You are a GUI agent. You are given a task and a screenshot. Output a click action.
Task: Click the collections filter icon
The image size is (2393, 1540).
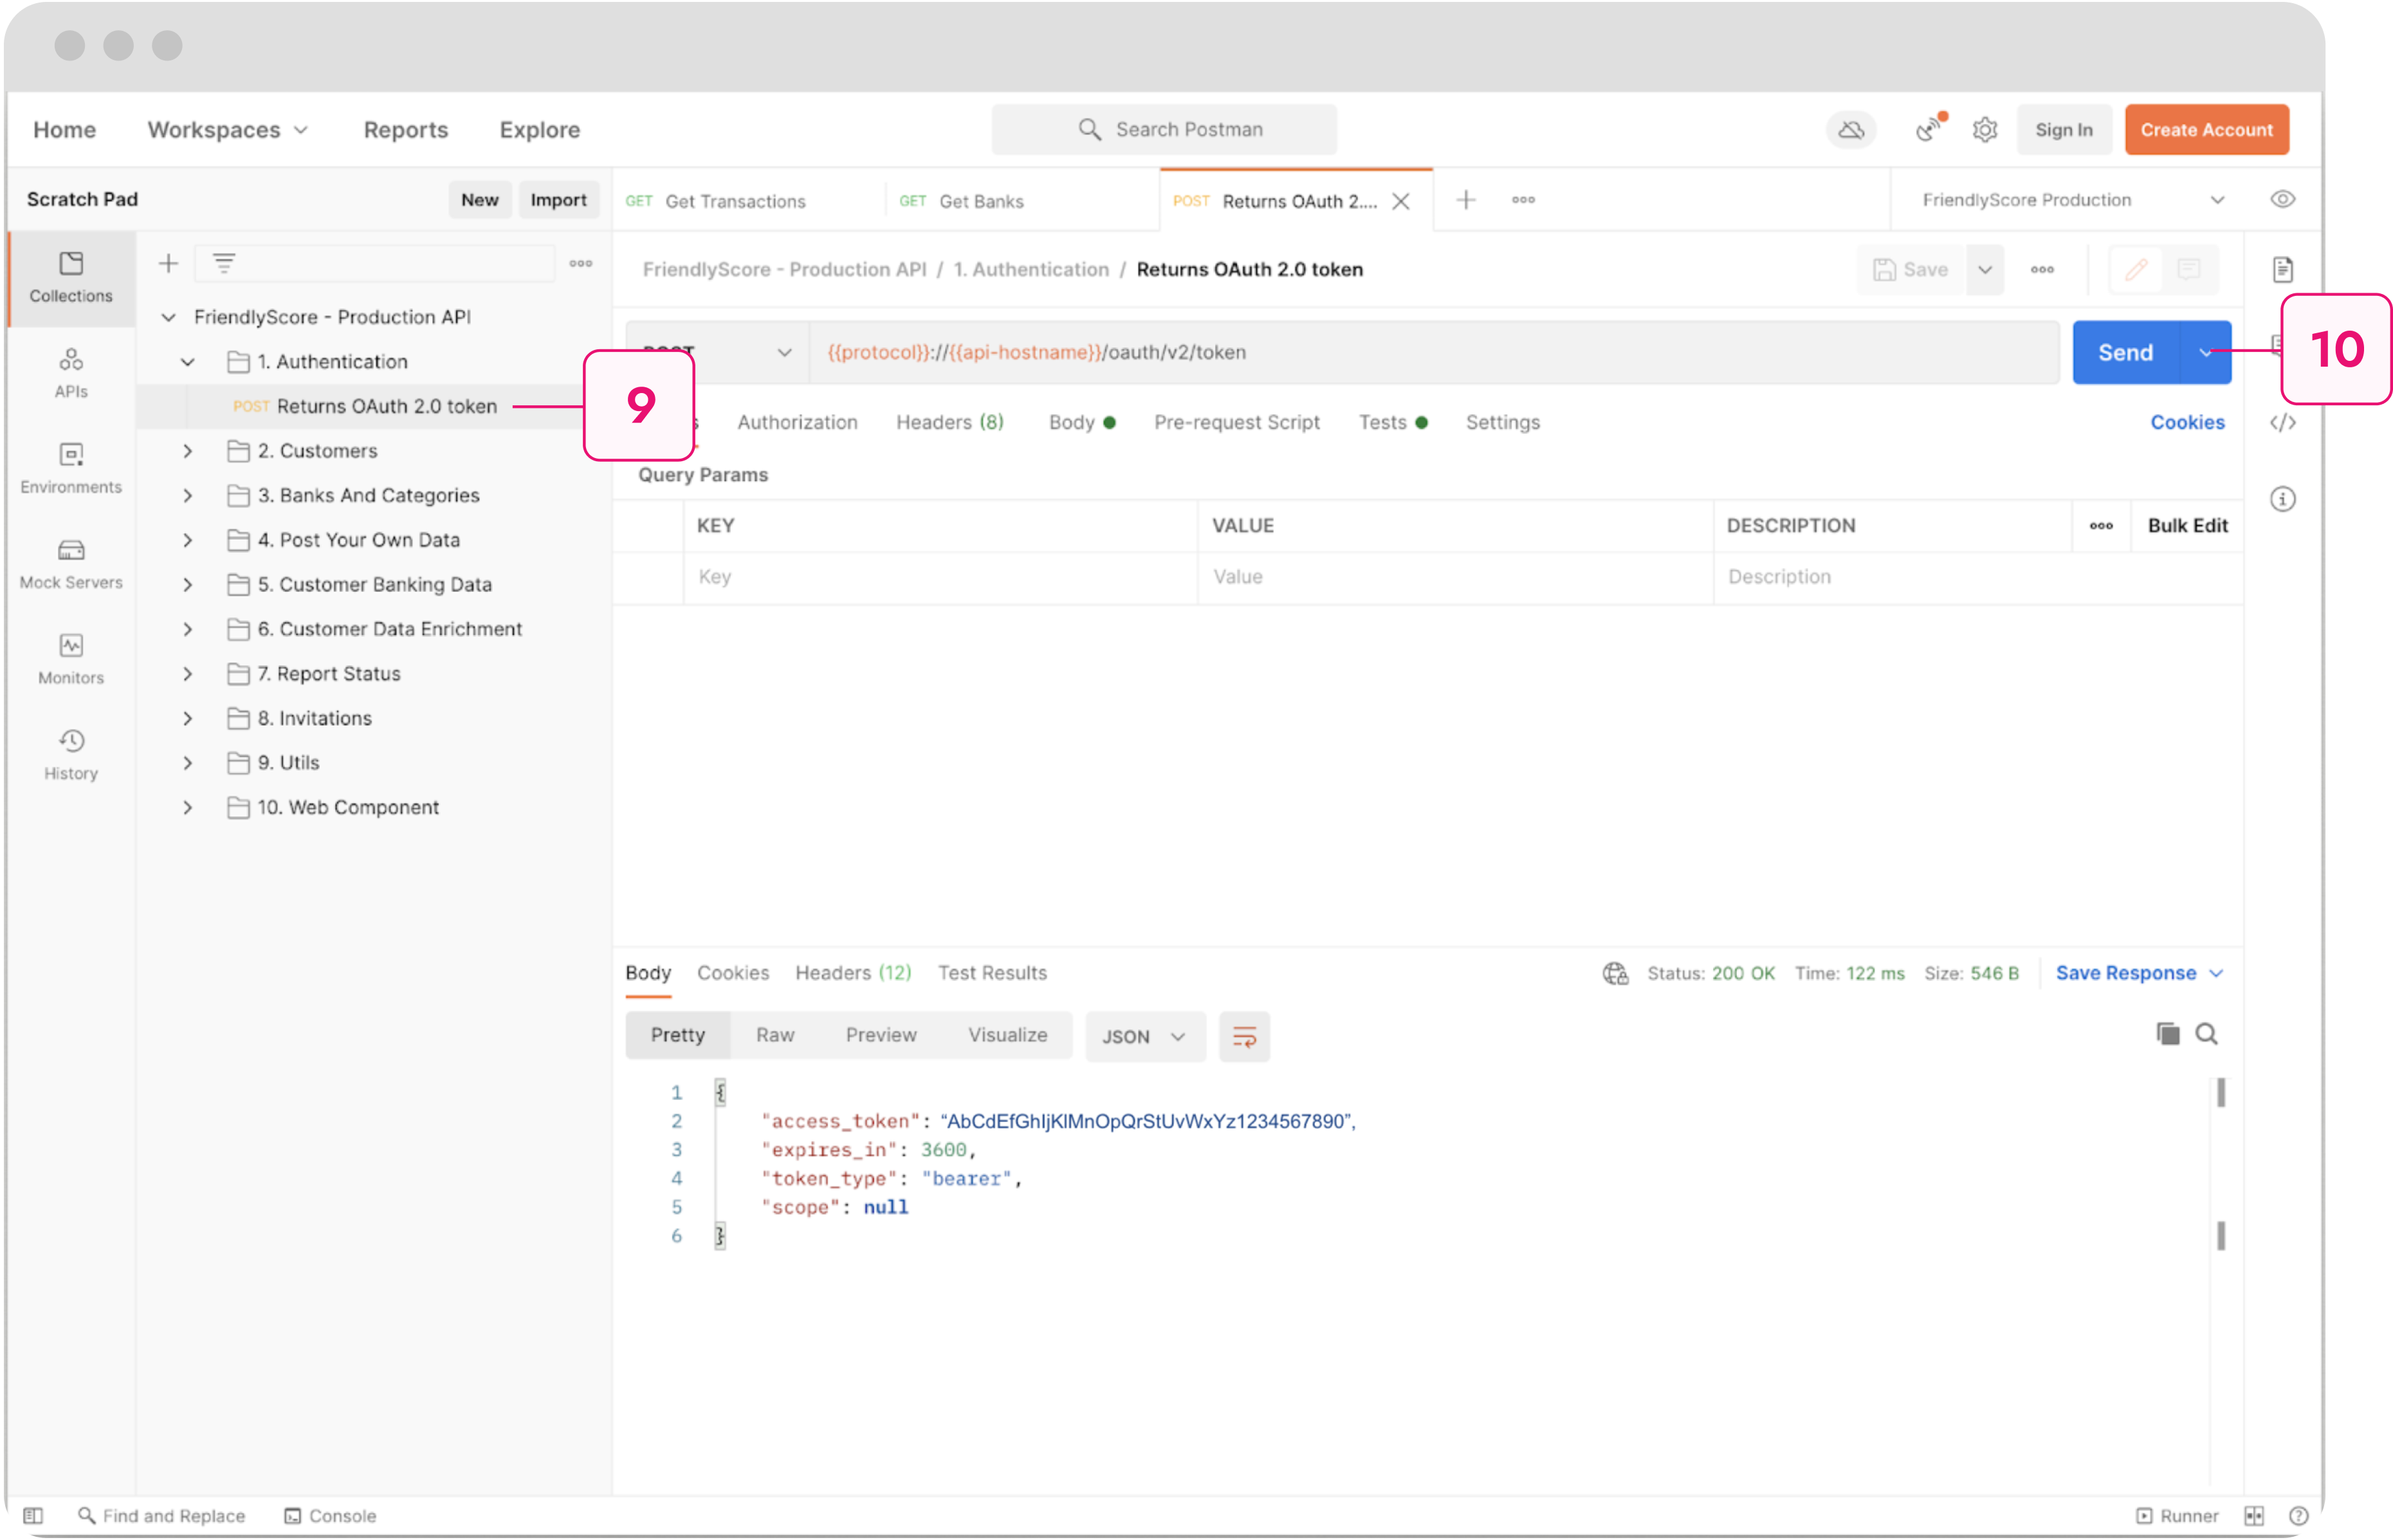point(224,263)
